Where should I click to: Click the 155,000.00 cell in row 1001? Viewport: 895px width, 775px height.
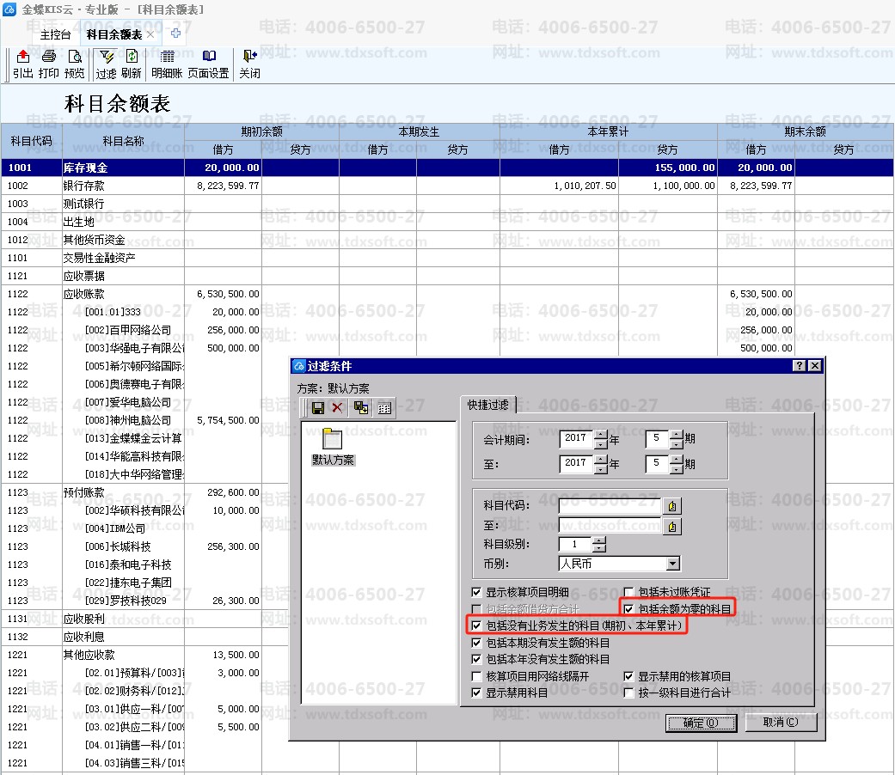[668, 168]
